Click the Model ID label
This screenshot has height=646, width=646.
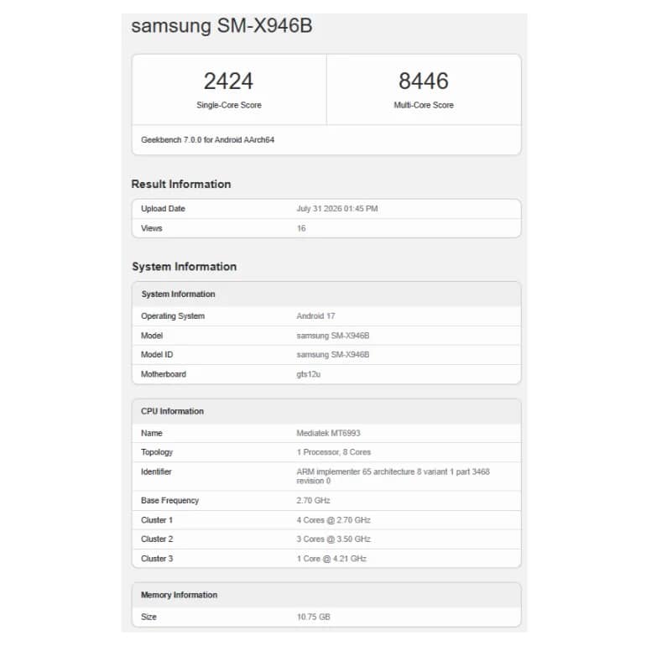click(x=157, y=355)
